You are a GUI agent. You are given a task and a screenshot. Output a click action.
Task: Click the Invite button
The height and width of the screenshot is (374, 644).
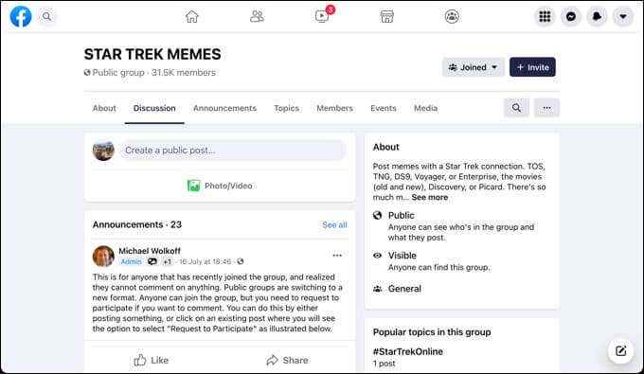click(x=532, y=67)
